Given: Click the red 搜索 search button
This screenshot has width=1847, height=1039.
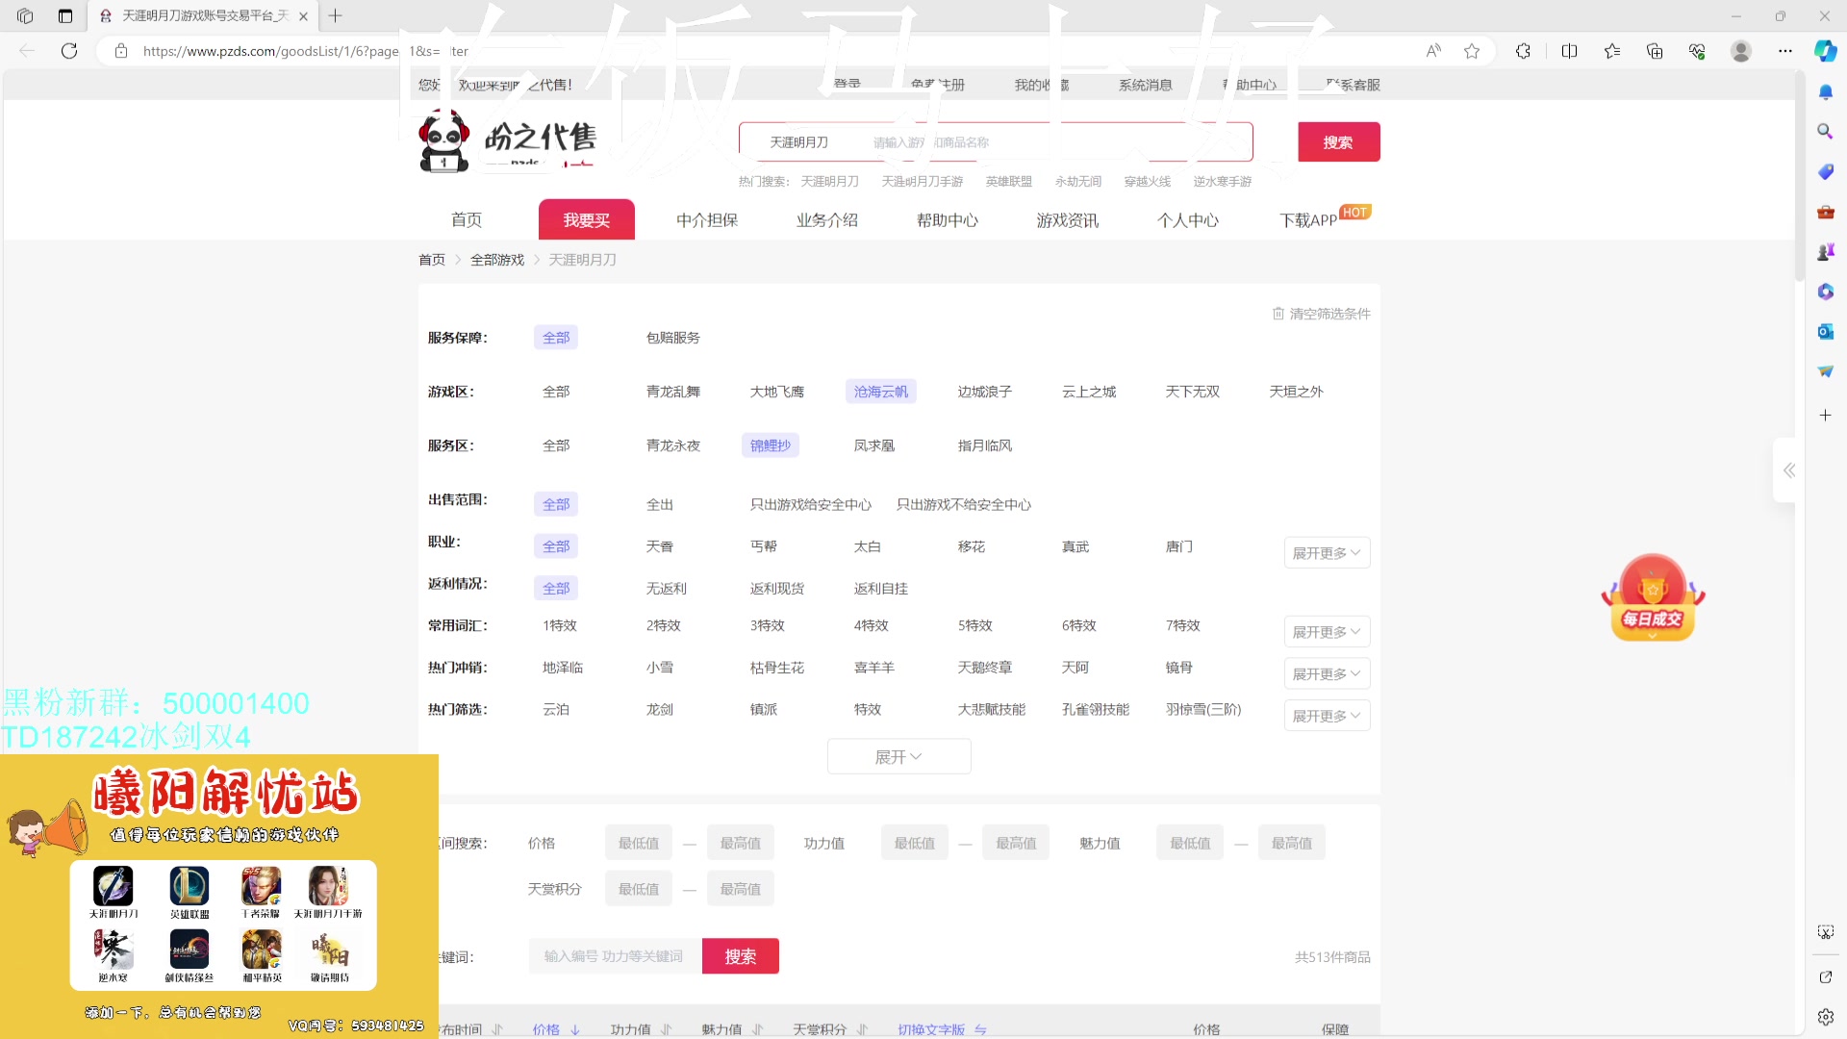Looking at the screenshot, I should tap(1338, 141).
